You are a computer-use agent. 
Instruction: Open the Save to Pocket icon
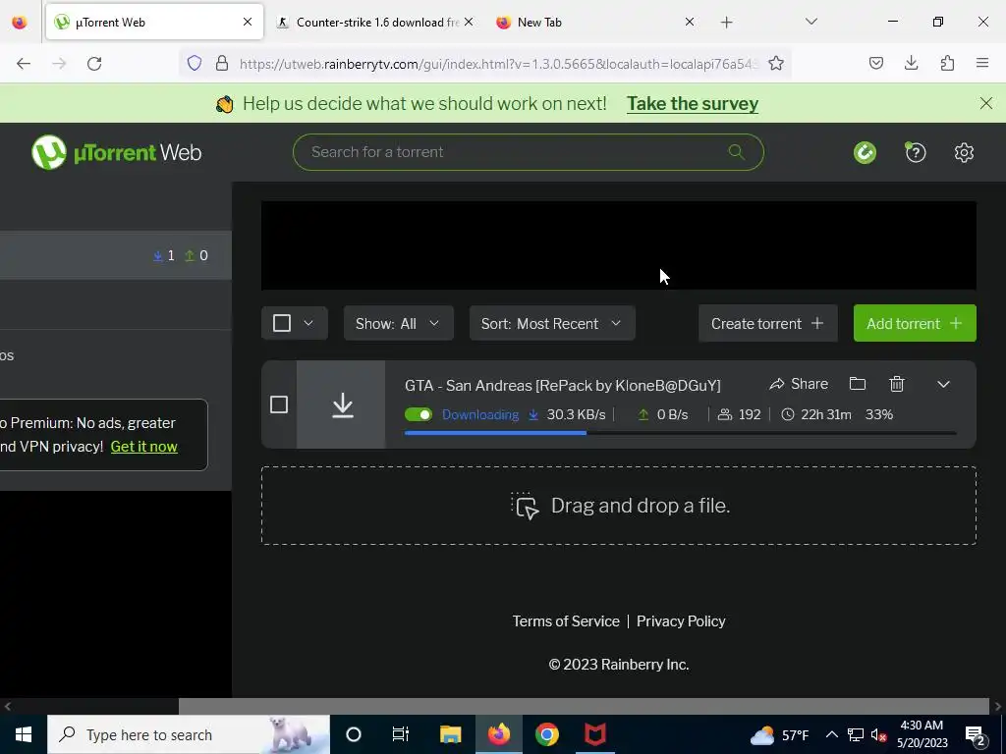[876, 63]
